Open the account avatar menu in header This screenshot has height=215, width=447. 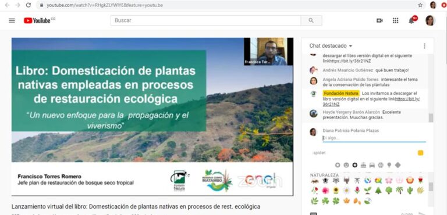point(430,20)
